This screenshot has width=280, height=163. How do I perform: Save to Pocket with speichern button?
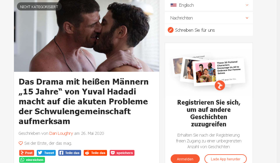(122, 153)
